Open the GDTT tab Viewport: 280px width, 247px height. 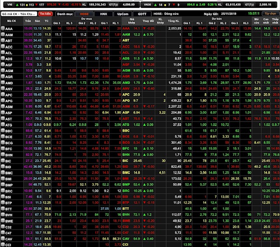142,14
